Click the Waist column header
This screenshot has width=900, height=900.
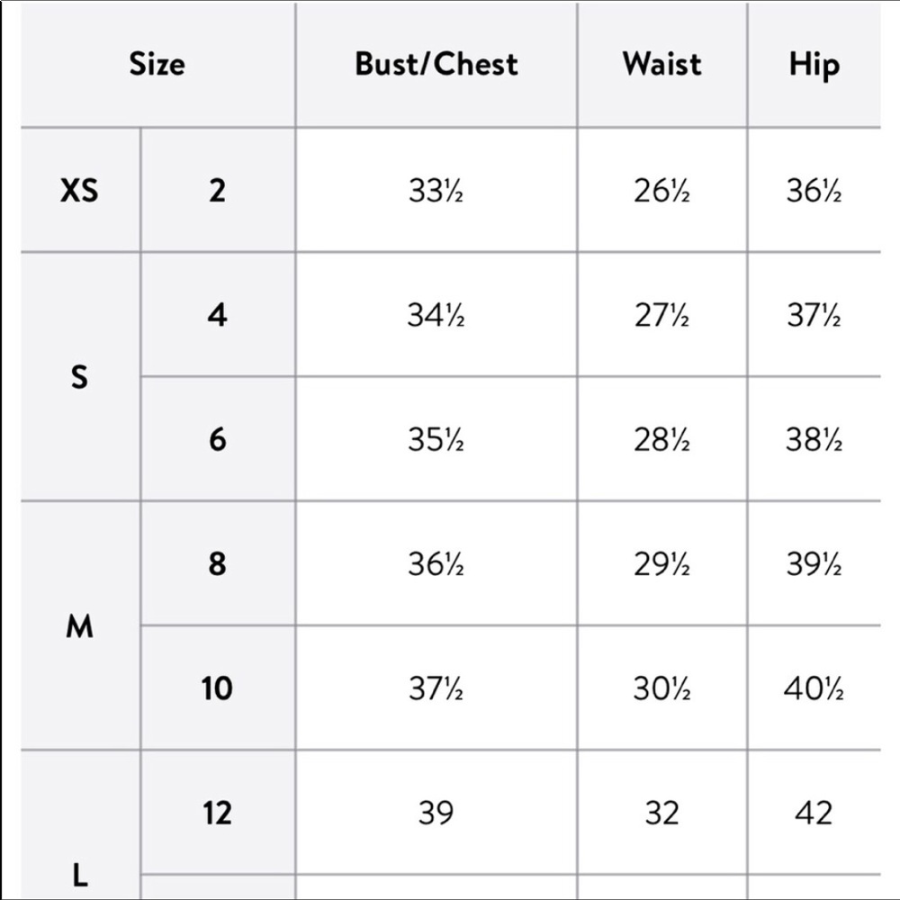tap(661, 64)
